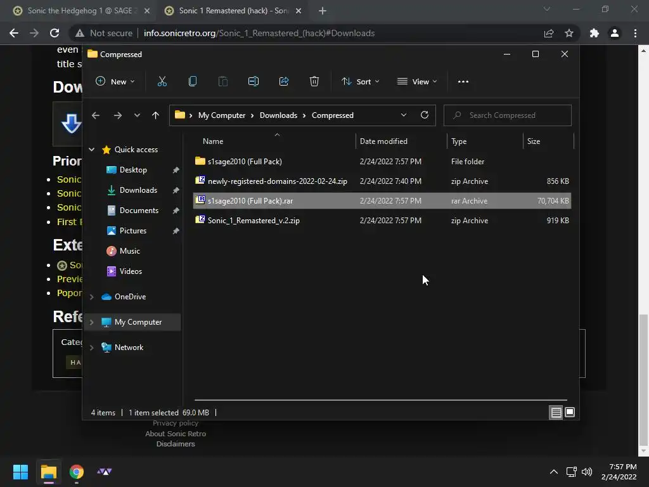Viewport: 649px width, 487px height.
Task: Switch to details view layout icon
Action: (x=556, y=412)
